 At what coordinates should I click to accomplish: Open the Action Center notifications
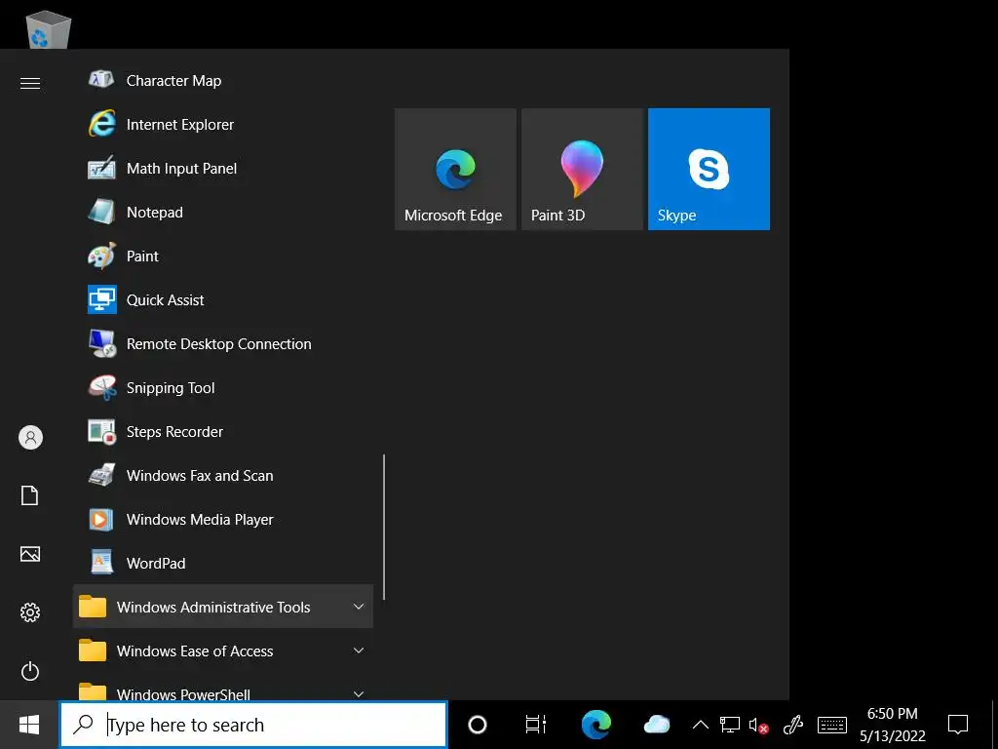point(958,725)
